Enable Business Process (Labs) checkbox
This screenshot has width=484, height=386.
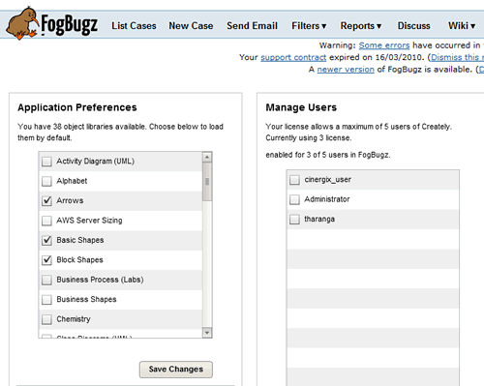[46, 280]
